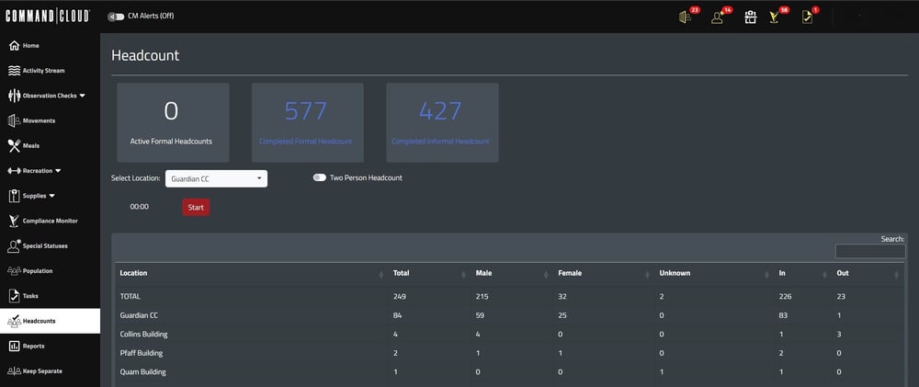Click the Meals fork and knife icon

click(15, 145)
